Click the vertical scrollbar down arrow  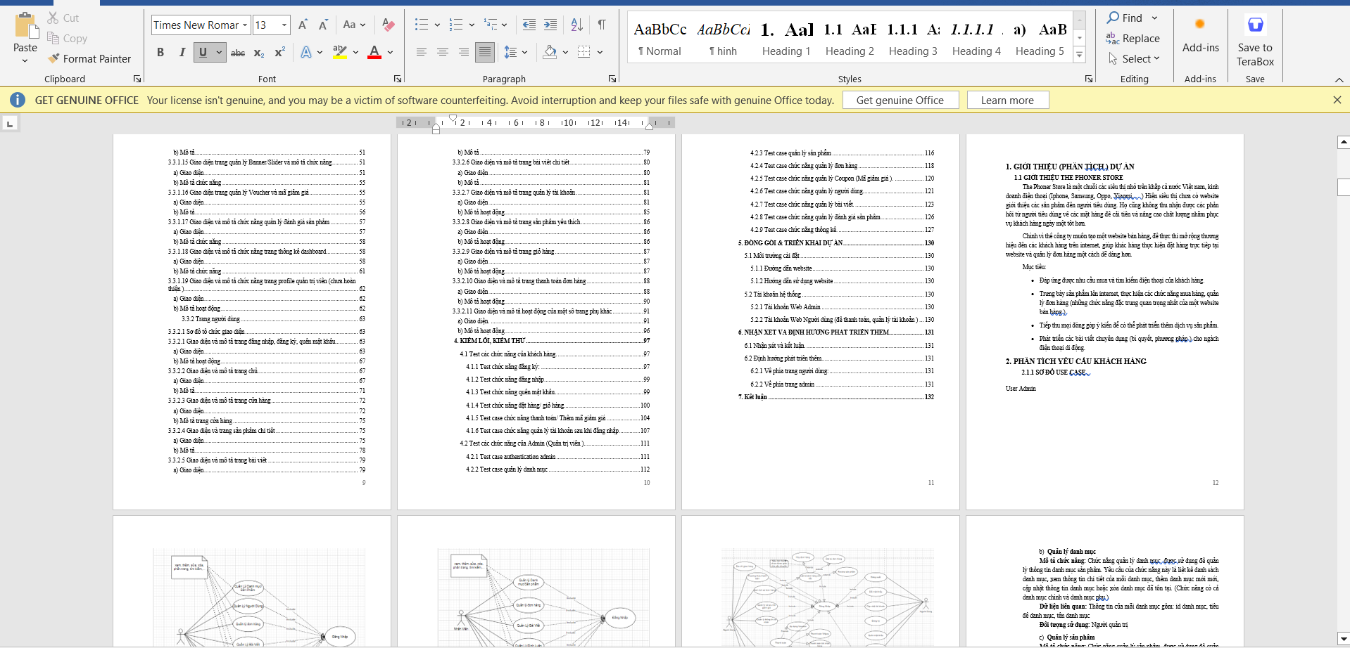tap(1343, 640)
